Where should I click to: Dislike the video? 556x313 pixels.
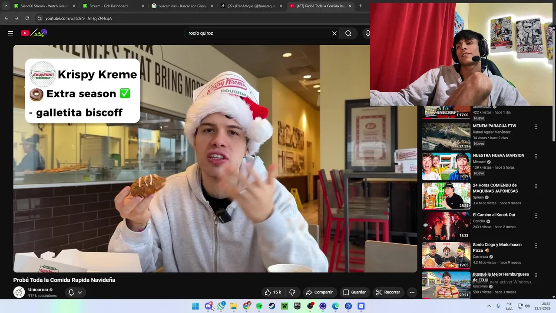tap(292, 292)
